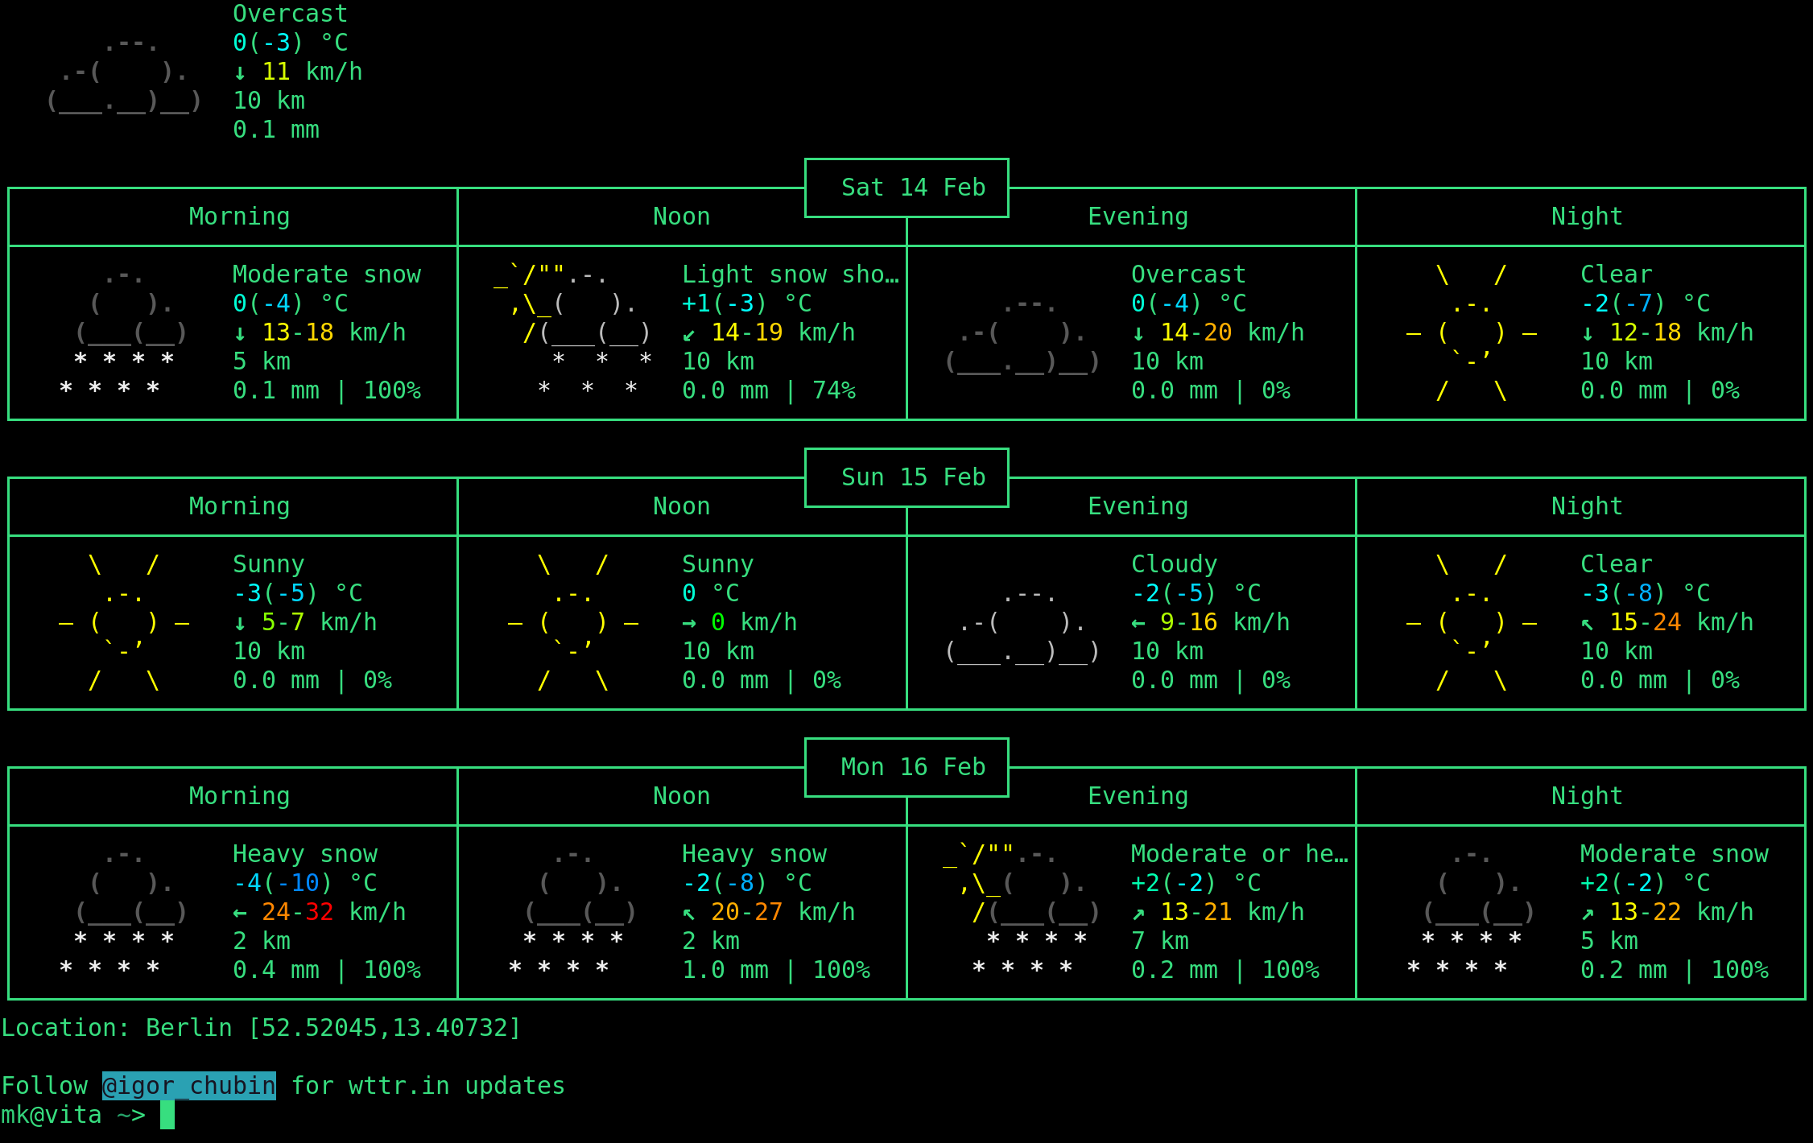Viewport: 1813px width, 1143px height.
Task: Click Monday noon 1.0 mm precipitation text
Action: pyautogui.click(x=725, y=970)
